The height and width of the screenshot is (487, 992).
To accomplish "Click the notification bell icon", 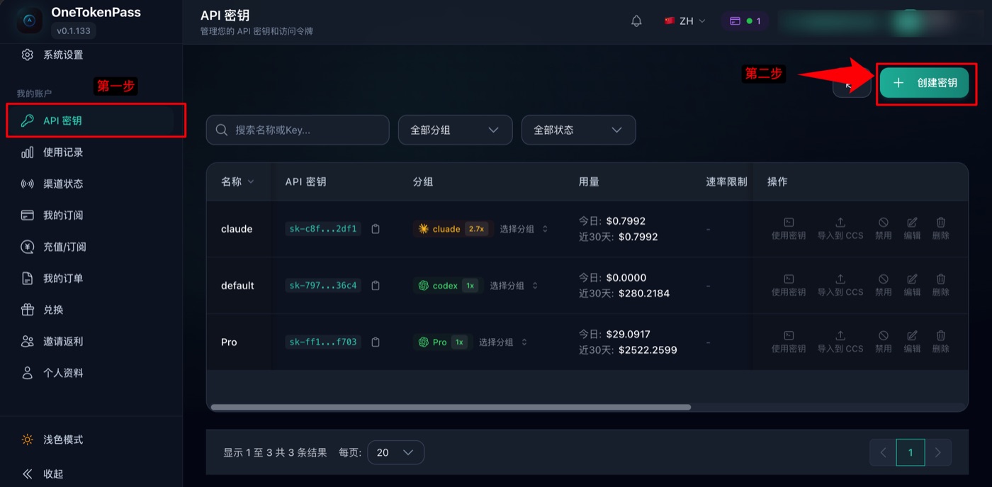I will pos(636,21).
